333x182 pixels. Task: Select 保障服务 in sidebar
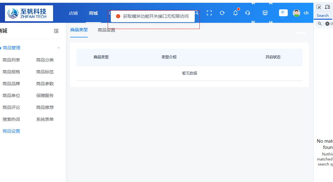tap(45, 96)
